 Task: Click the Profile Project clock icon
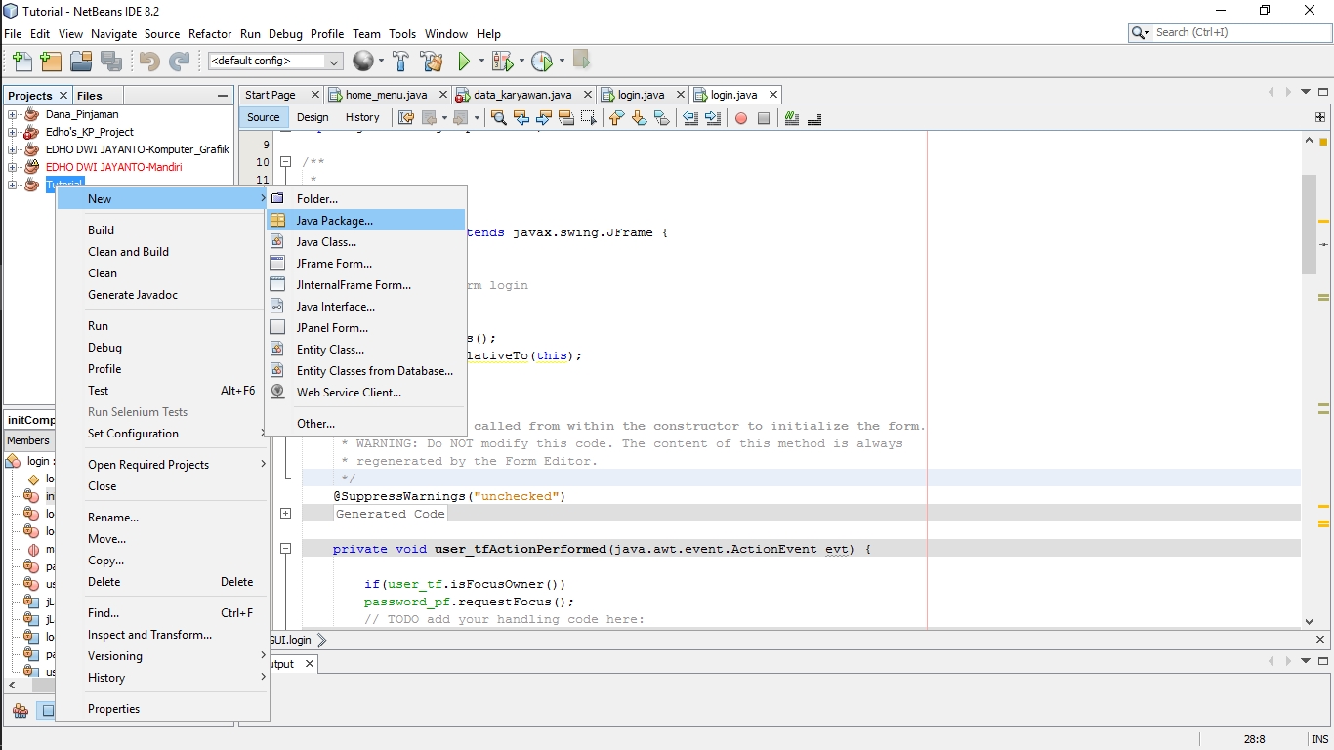(x=542, y=61)
